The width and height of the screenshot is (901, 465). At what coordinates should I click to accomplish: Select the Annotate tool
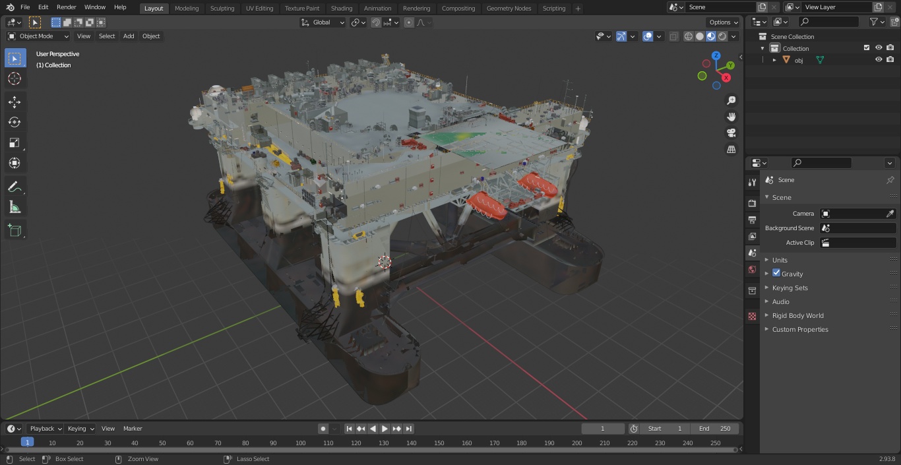15,187
